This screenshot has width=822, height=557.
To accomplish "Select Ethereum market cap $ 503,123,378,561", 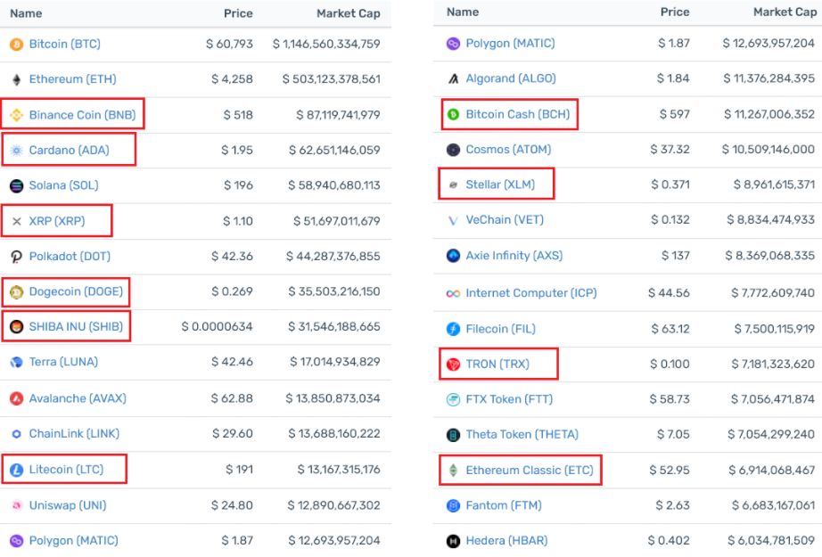I will click(x=332, y=79).
